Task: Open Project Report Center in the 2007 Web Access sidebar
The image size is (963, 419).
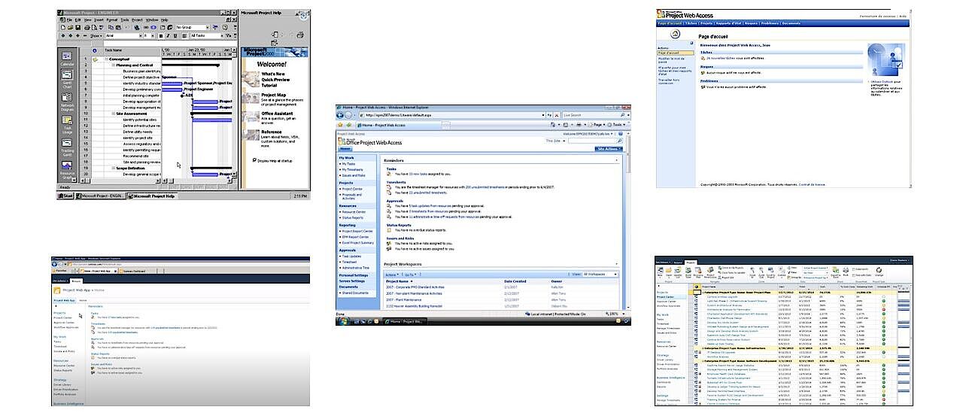Action: tap(357, 231)
